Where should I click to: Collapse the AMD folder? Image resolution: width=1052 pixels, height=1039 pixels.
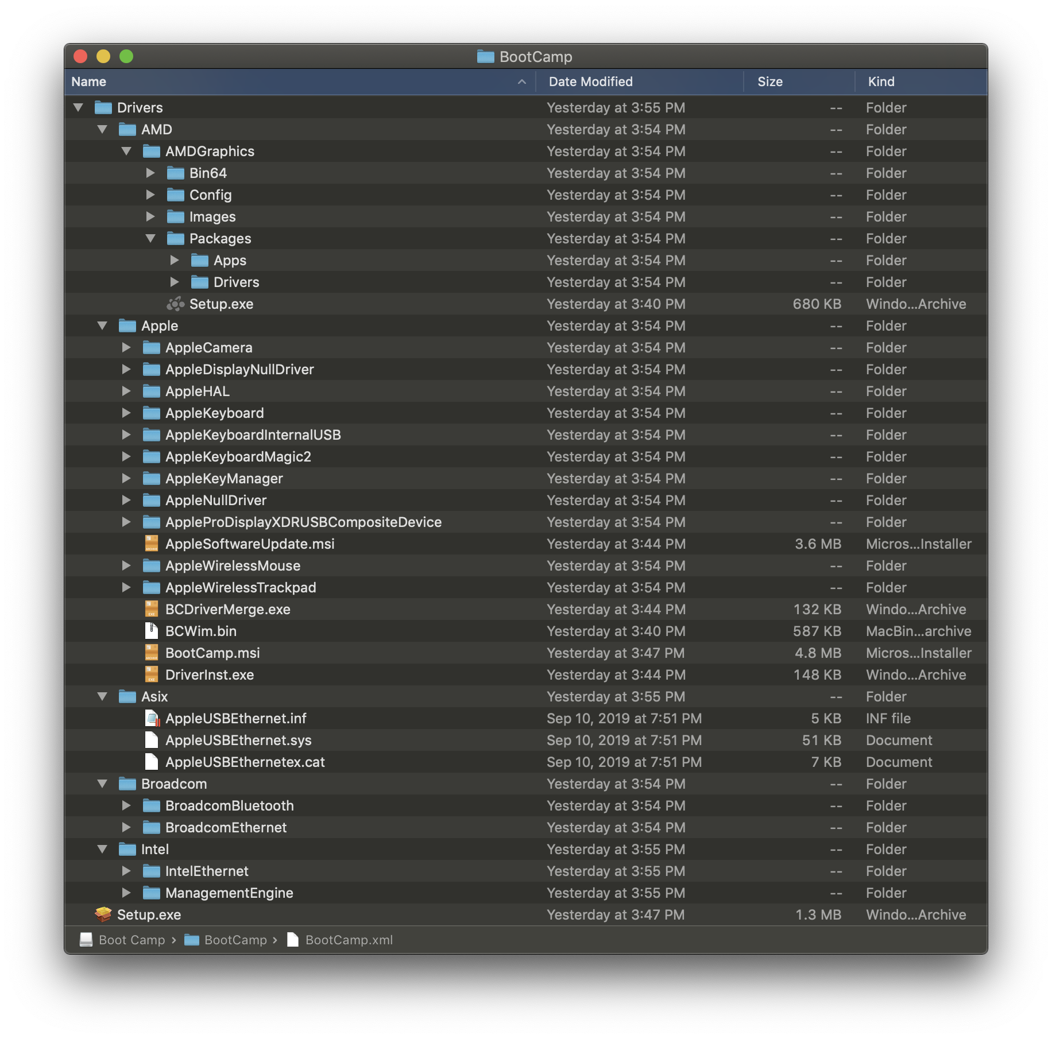click(103, 129)
